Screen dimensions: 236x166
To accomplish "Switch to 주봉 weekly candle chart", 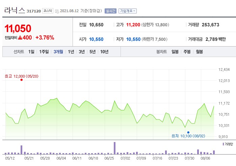I will click(x=187, y=52).
